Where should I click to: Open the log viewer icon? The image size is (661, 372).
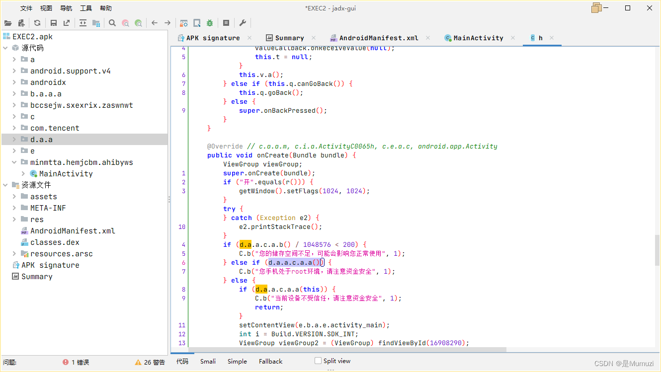pyautogui.click(x=226, y=23)
